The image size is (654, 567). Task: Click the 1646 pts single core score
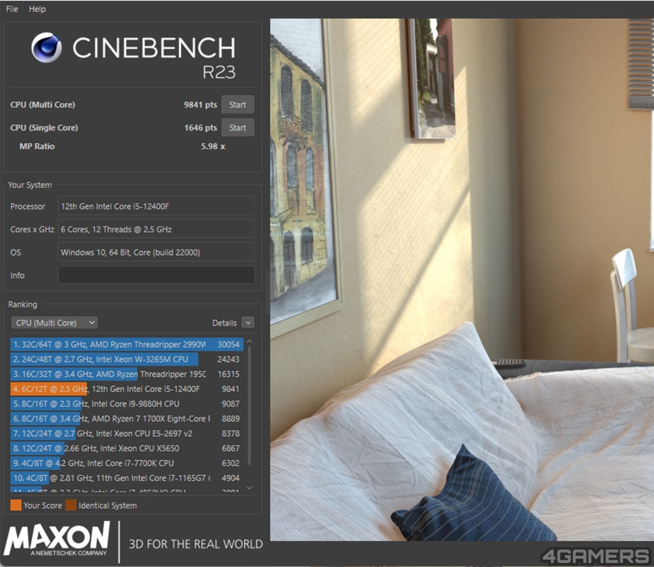(x=200, y=128)
